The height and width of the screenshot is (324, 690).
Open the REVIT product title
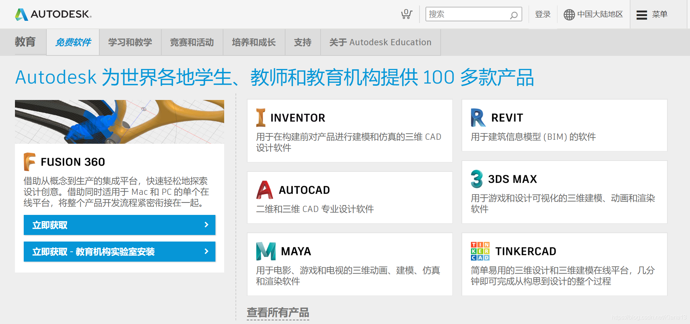point(507,118)
